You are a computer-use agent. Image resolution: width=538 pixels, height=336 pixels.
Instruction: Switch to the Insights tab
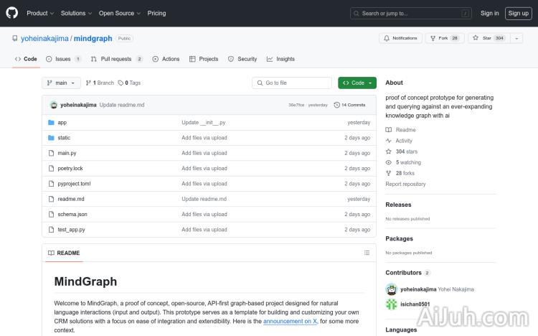[x=280, y=59]
